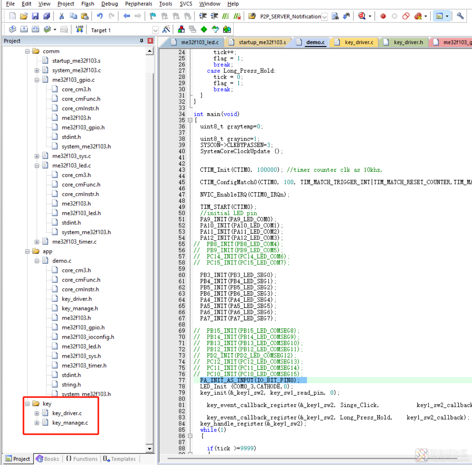472x465 pixels.
Task: Collapse me32f103_gpio.c node
Action: (37, 80)
